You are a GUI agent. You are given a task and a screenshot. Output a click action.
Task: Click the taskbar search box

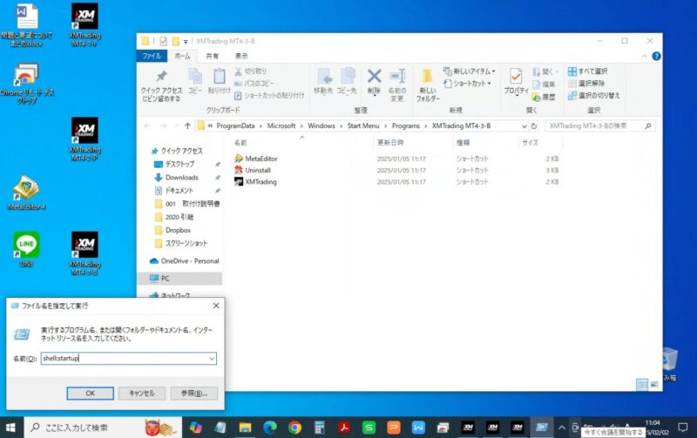[103, 428]
